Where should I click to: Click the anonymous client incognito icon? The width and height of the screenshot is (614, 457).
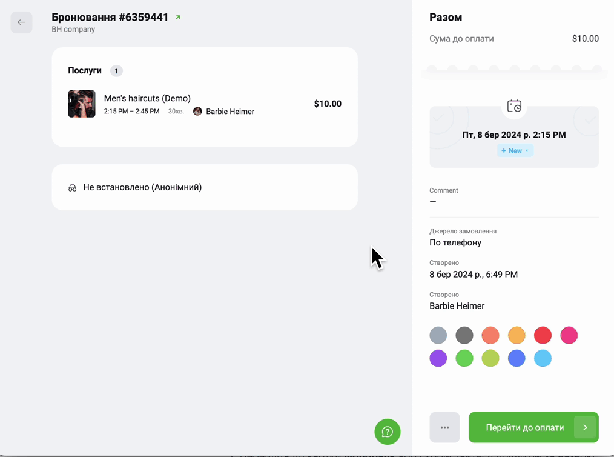point(73,188)
